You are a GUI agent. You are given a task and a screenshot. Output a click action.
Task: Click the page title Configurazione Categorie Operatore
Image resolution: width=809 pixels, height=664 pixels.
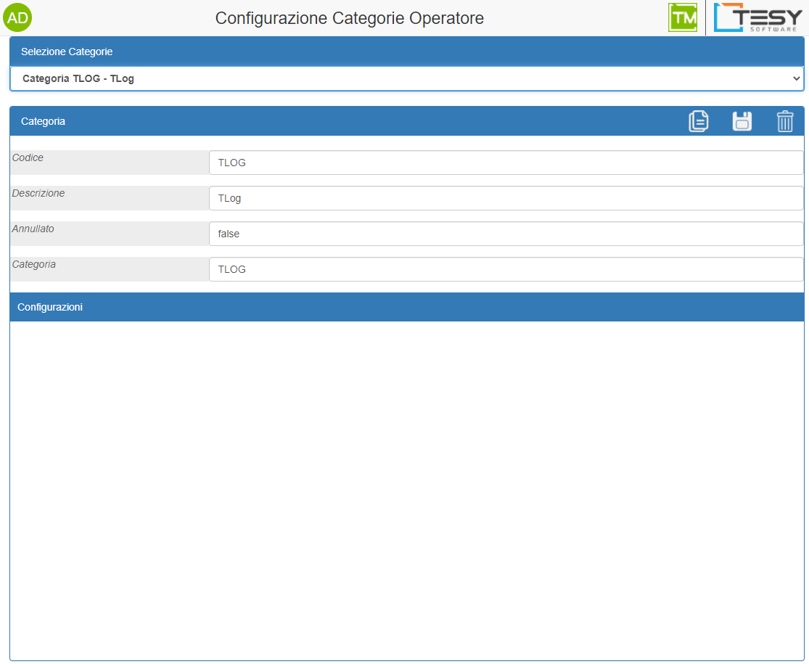point(349,18)
